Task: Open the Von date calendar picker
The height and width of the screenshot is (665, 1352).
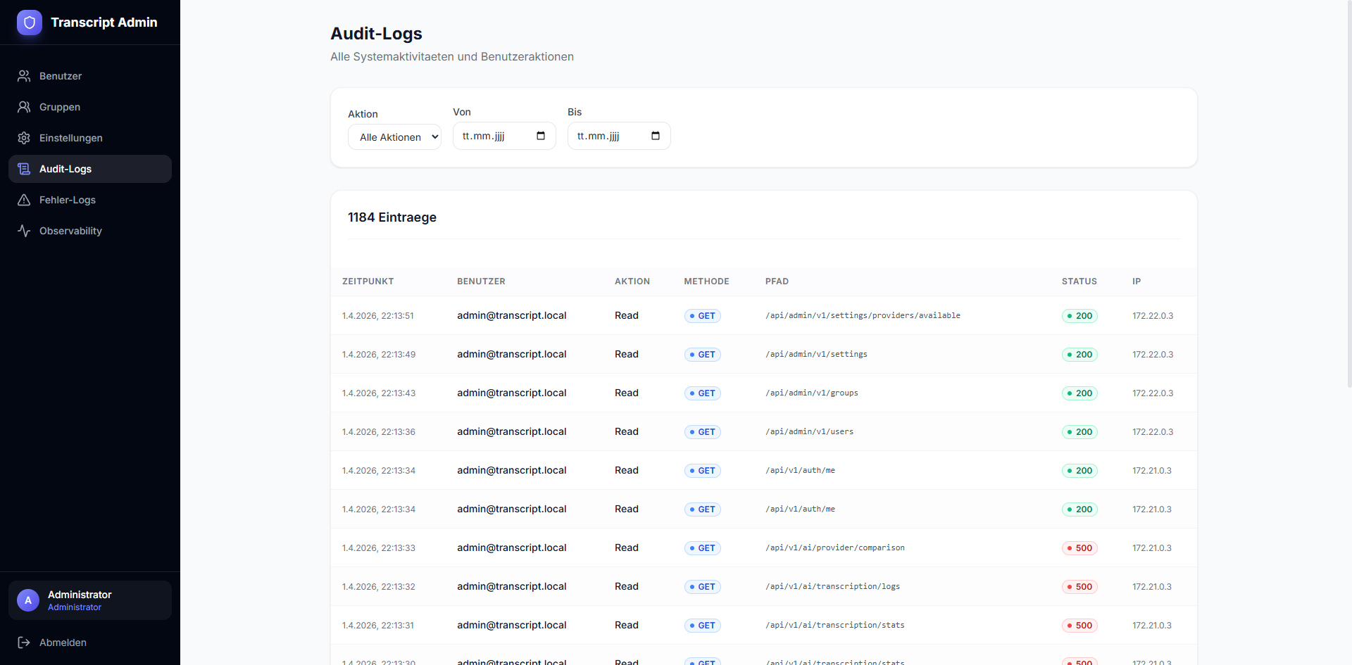Action: click(541, 136)
